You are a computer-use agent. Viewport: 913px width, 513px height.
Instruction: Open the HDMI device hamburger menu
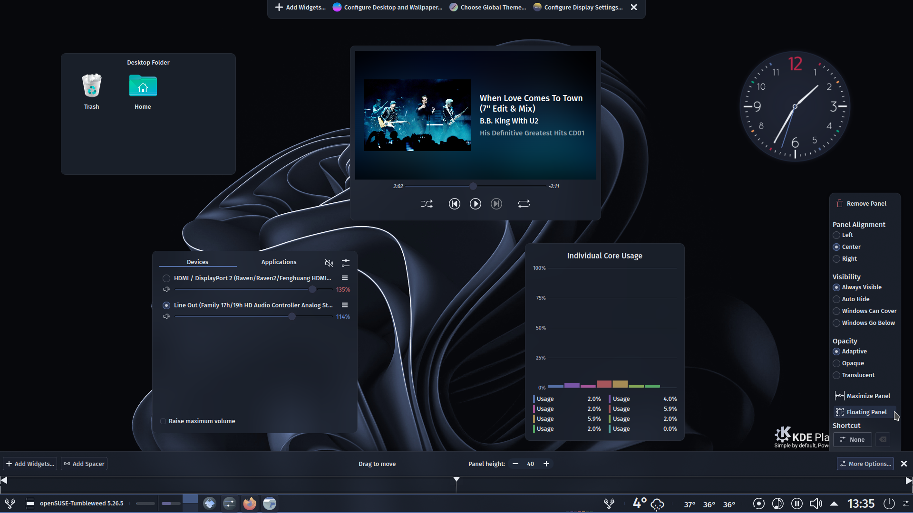[345, 278]
